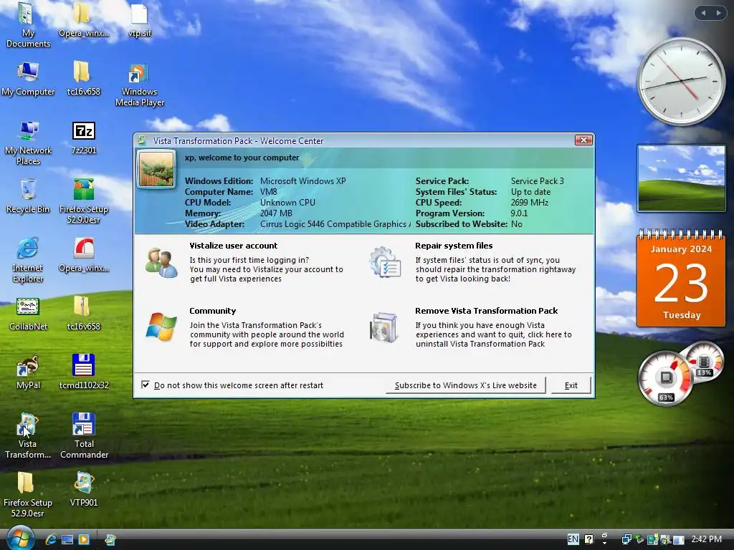Image resolution: width=734 pixels, height=550 pixels.
Task: Open EN language bar indicator
Action: coord(573,539)
